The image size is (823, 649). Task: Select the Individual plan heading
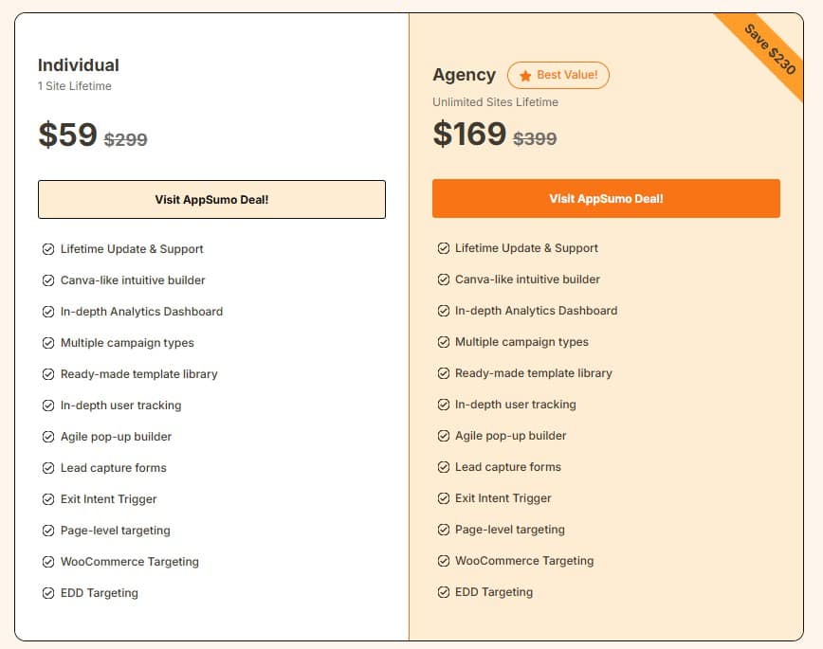click(x=79, y=65)
